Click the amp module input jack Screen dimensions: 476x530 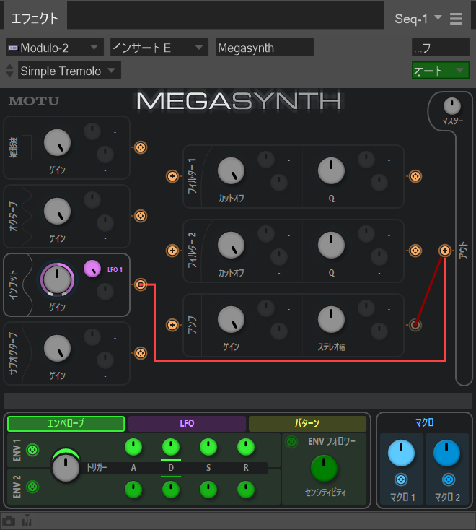coord(172,325)
